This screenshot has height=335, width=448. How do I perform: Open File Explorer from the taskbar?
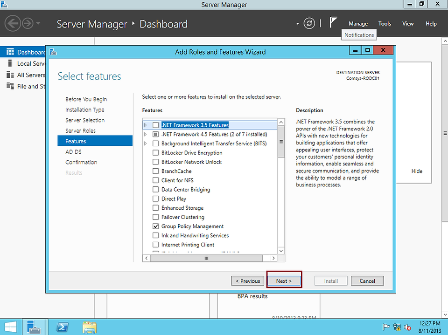[90, 327]
